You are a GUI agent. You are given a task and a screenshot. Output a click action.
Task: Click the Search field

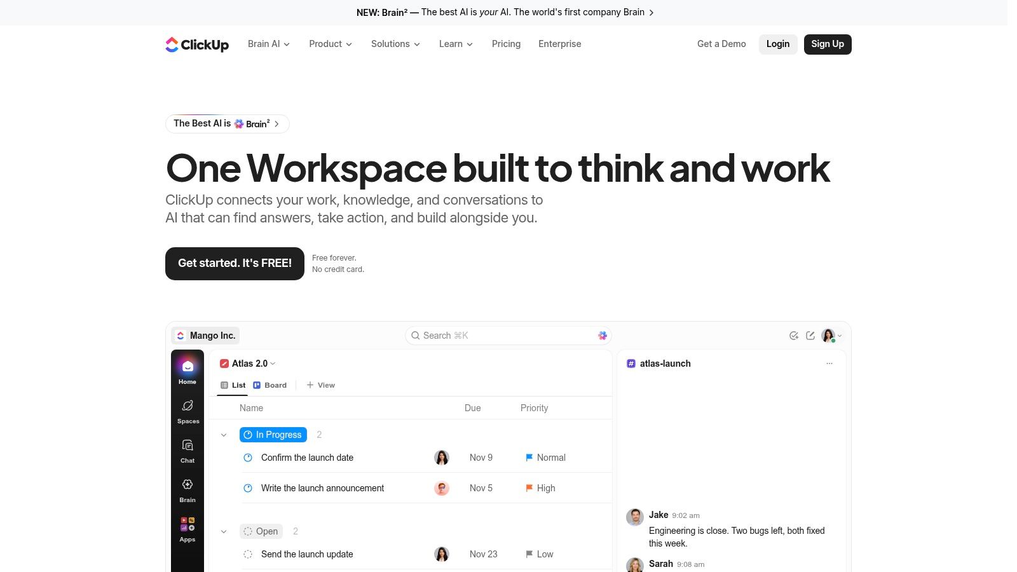coord(508,336)
